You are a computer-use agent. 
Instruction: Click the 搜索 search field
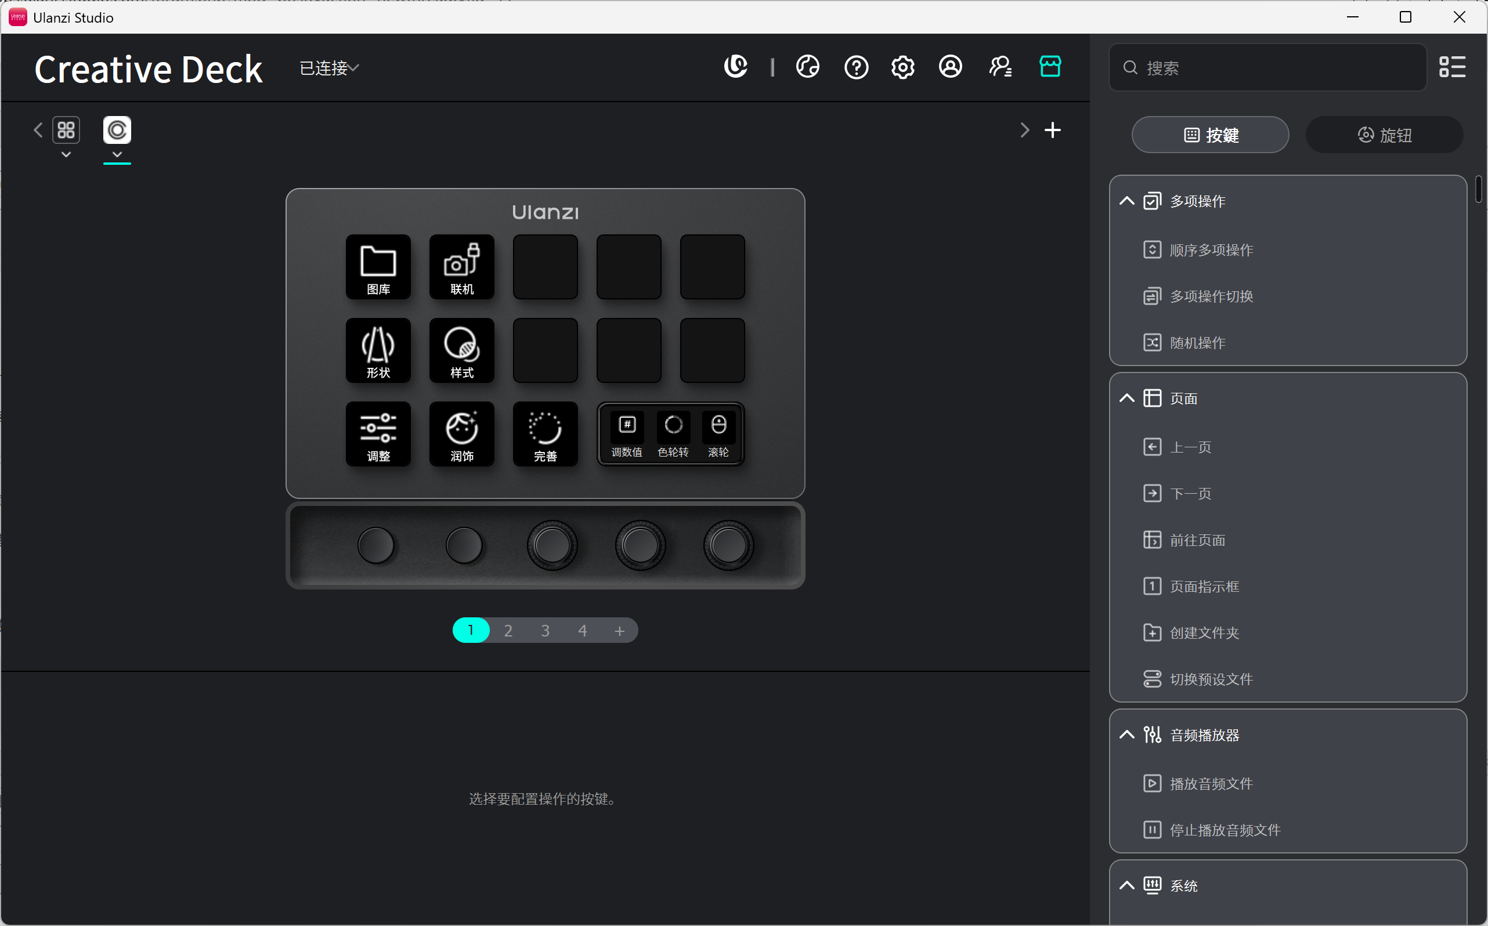[1267, 67]
